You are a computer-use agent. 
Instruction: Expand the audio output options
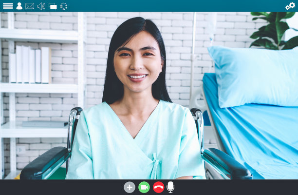[41, 6]
